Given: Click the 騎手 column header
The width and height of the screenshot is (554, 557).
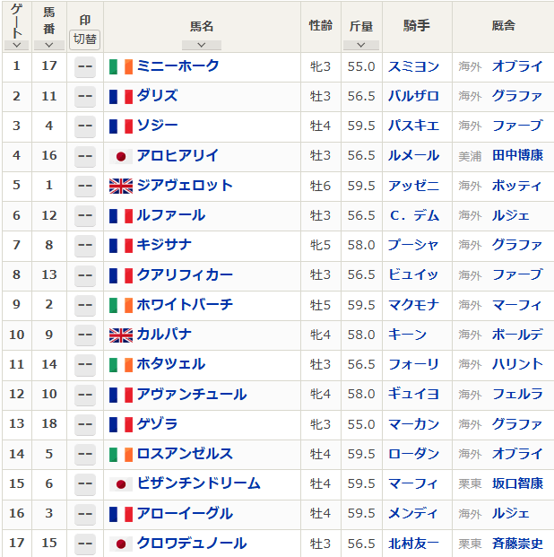Looking at the screenshot, I should [x=416, y=26].
